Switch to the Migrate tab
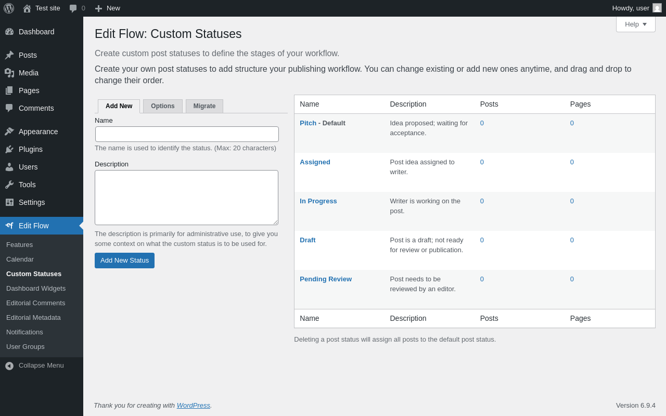Viewport: 666px width, 416px height. pos(204,106)
